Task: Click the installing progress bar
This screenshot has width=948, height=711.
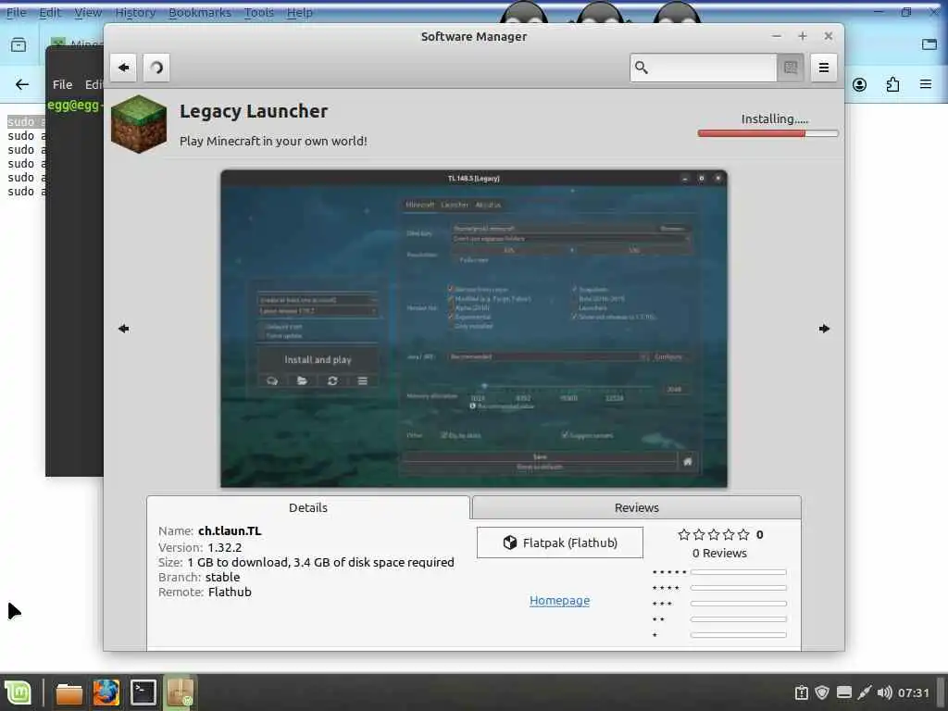Action: [767, 133]
